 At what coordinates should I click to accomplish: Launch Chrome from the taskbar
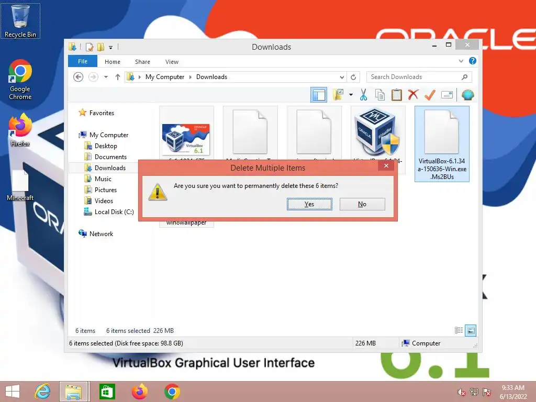coord(172,392)
